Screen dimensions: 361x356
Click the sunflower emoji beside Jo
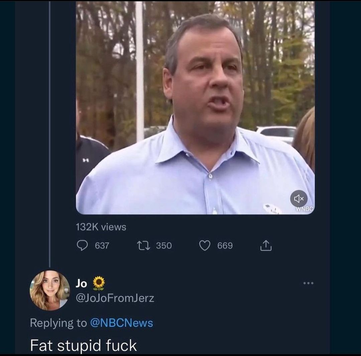pos(99,283)
